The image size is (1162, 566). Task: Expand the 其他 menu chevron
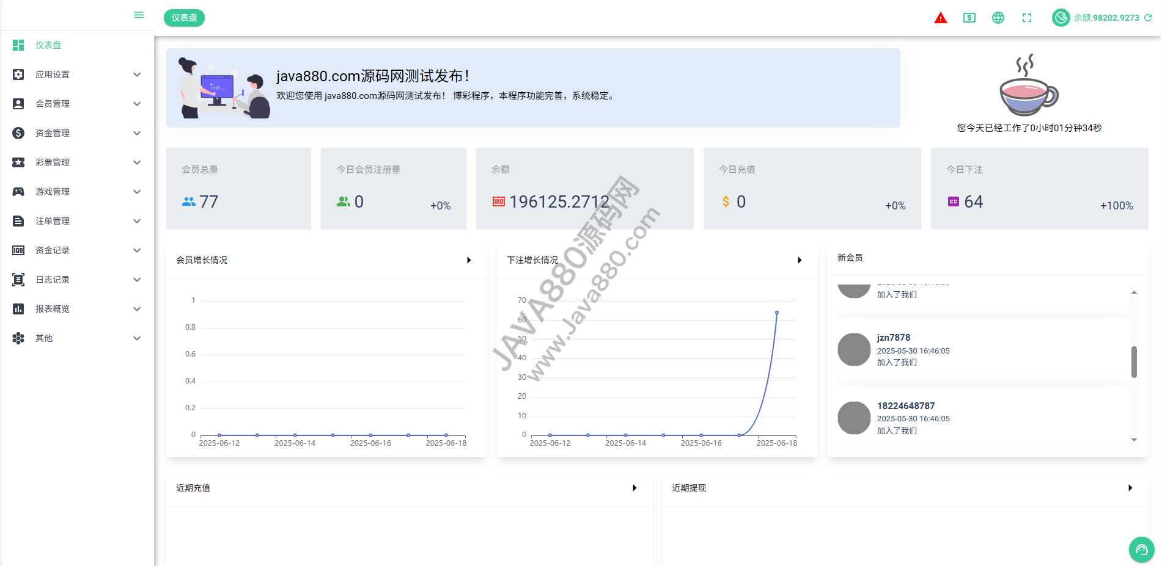(137, 338)
